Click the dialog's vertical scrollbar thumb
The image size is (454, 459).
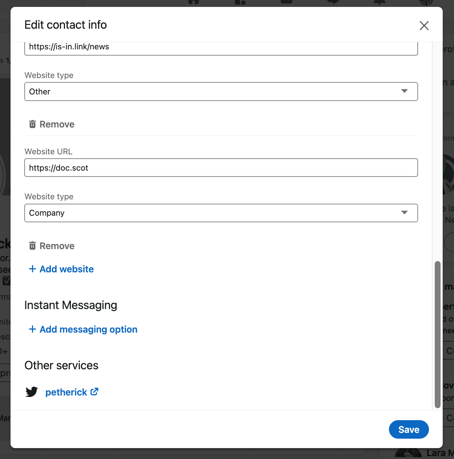click(x=437, y=334)
